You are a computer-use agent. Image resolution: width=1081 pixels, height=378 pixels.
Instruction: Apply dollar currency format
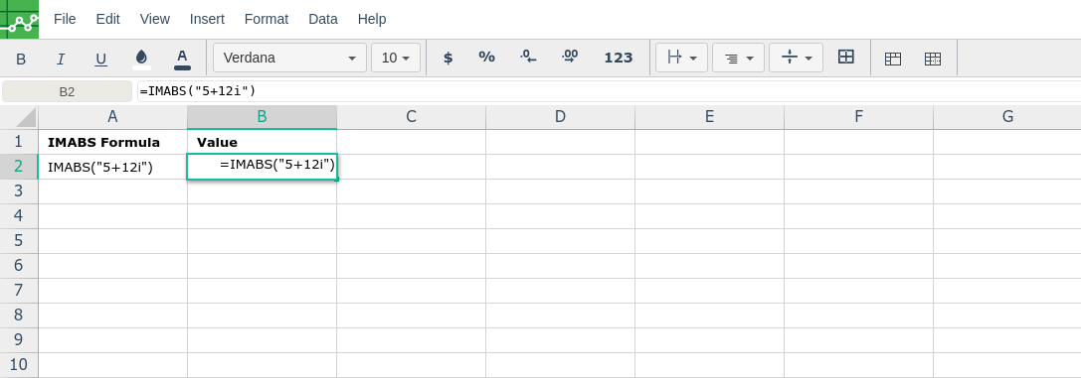(x=448, y=58)
